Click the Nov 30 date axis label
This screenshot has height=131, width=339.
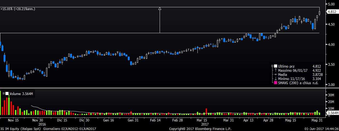click(38, 120)
